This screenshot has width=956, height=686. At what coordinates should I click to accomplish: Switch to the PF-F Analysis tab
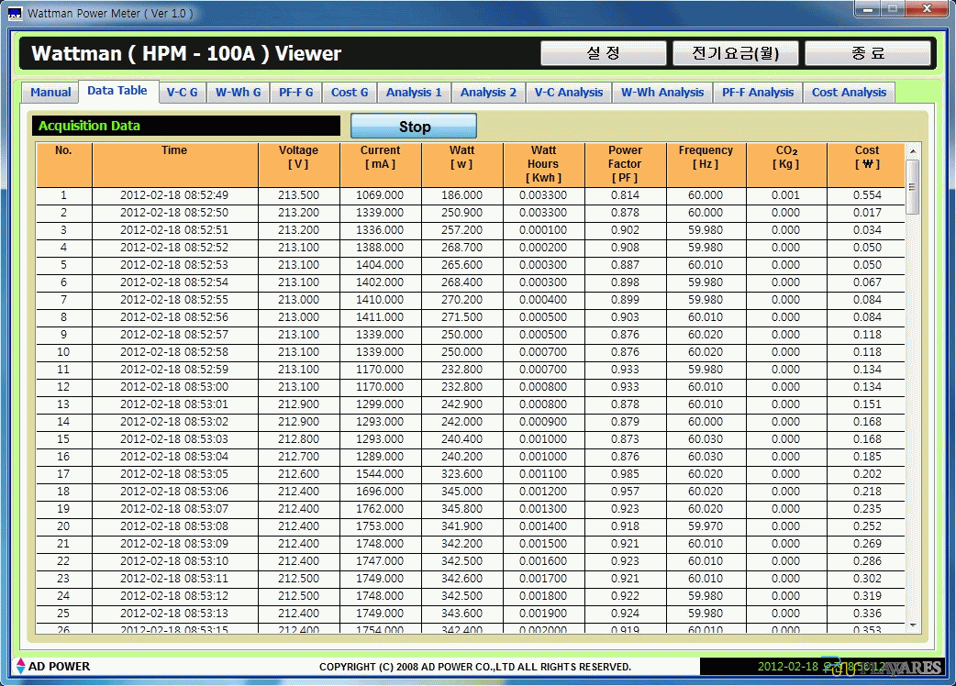pyautogui.click(x=758, y=92)
